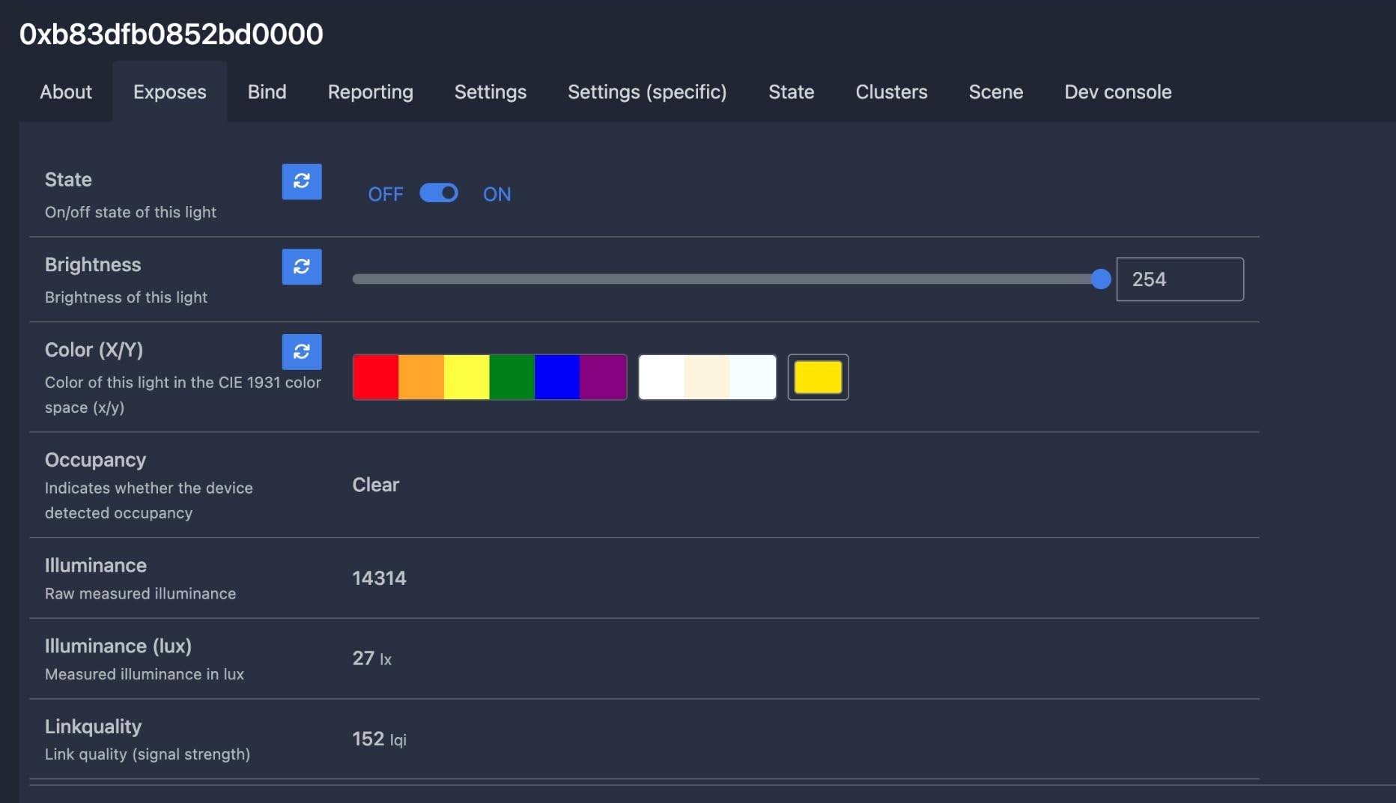This screenshot has width=1396, height=803.
Task: Open the Bind tab
Action: tap(267, 92)
